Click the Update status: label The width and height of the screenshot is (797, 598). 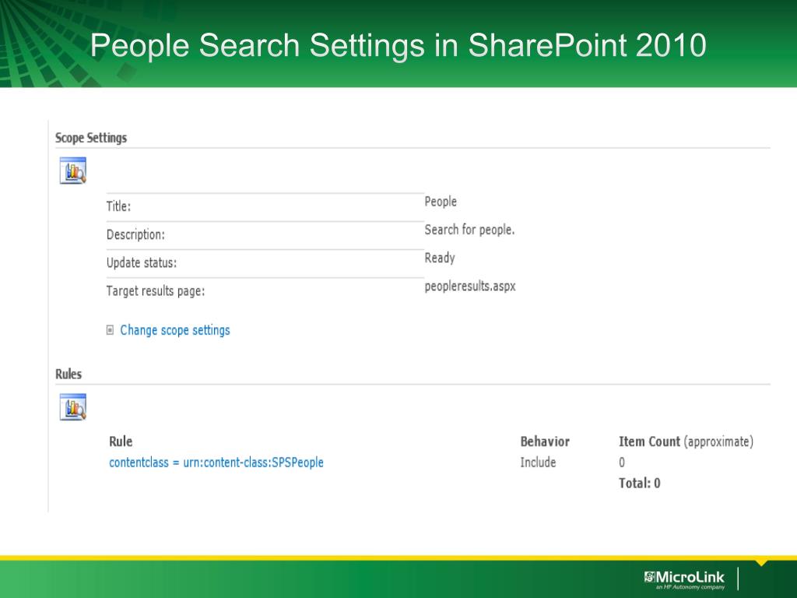[142, 262]
